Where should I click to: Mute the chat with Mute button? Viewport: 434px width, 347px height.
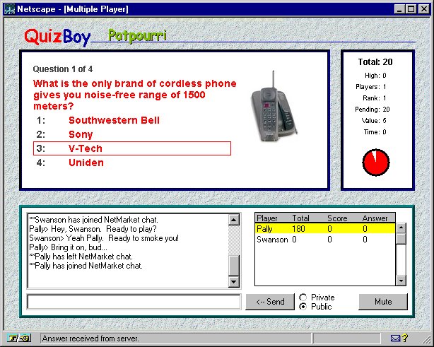(383, 301)
